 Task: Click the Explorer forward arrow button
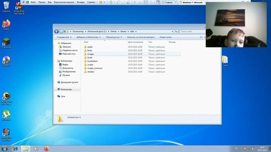pos(61,32)
